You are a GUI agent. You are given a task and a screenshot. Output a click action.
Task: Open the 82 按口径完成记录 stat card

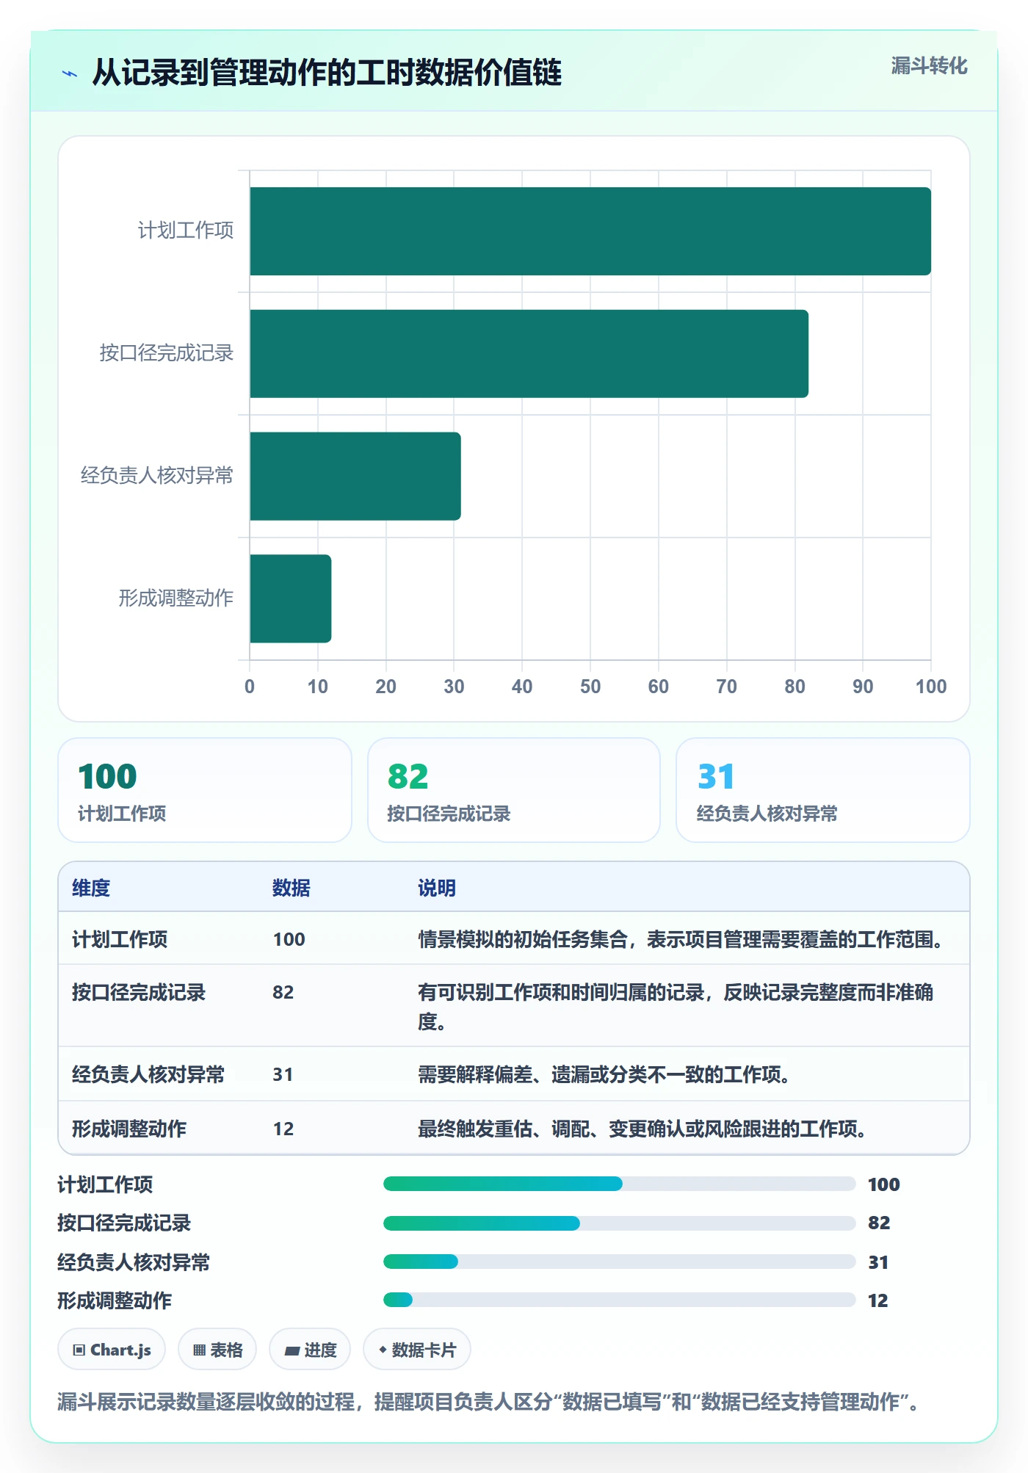pos(514,790)
